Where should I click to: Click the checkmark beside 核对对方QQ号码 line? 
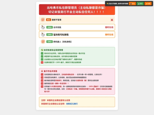[42, 53]
